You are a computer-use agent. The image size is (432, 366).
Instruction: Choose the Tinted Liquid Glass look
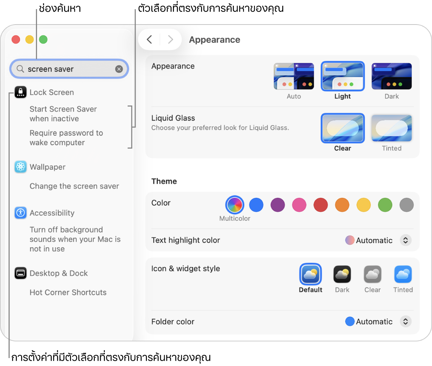392,128
